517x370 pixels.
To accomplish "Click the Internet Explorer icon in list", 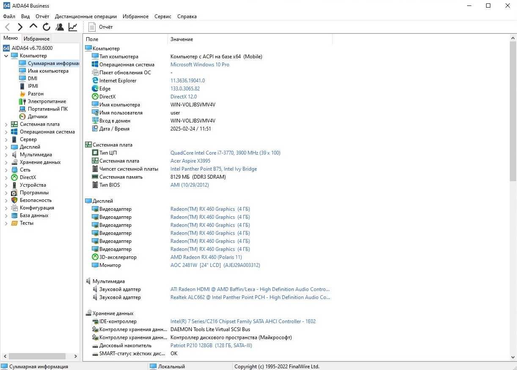I will (95, 81).
